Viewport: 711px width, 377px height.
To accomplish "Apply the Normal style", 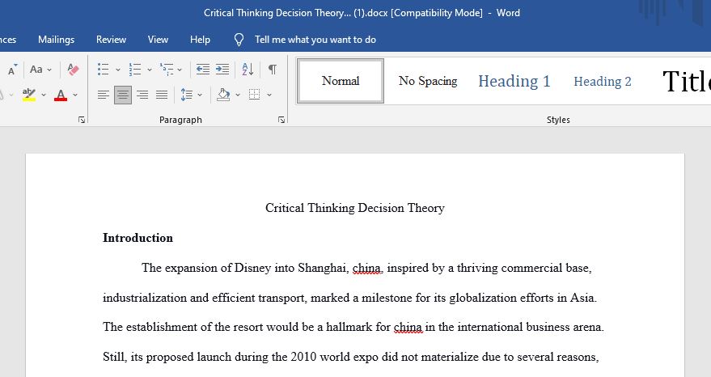I will tap(341, 81).
